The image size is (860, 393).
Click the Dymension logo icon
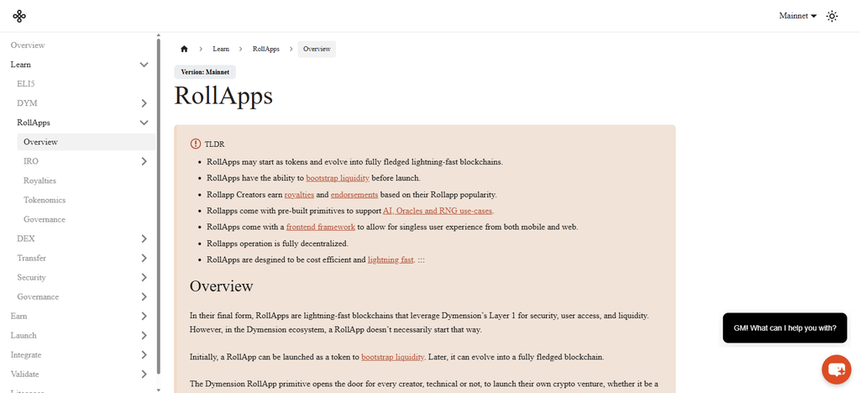pyautogui.click(x=19, y=16)
